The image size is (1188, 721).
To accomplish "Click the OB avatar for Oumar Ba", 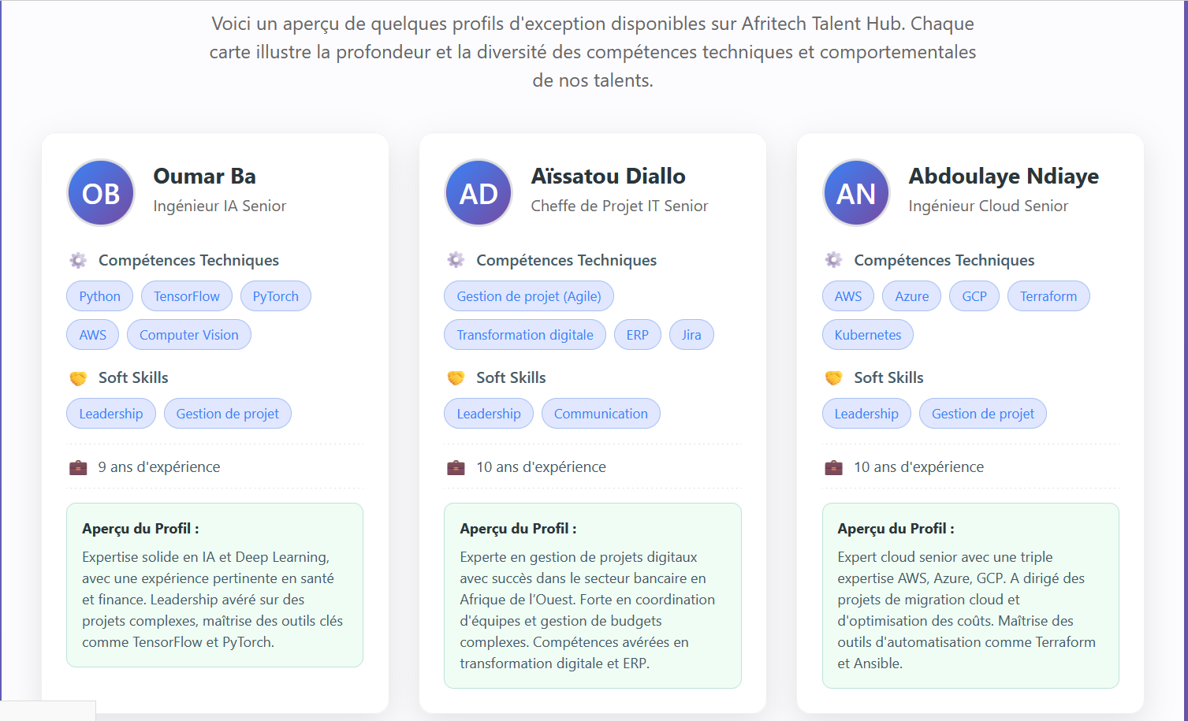I will [x=101, y=193].
